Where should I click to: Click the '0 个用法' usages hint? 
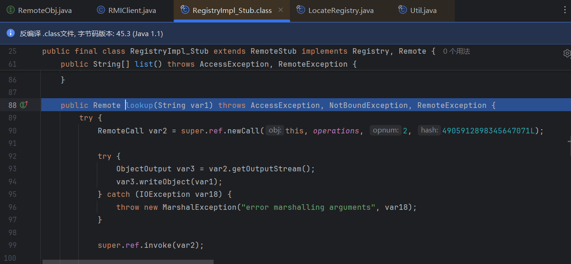456,51
